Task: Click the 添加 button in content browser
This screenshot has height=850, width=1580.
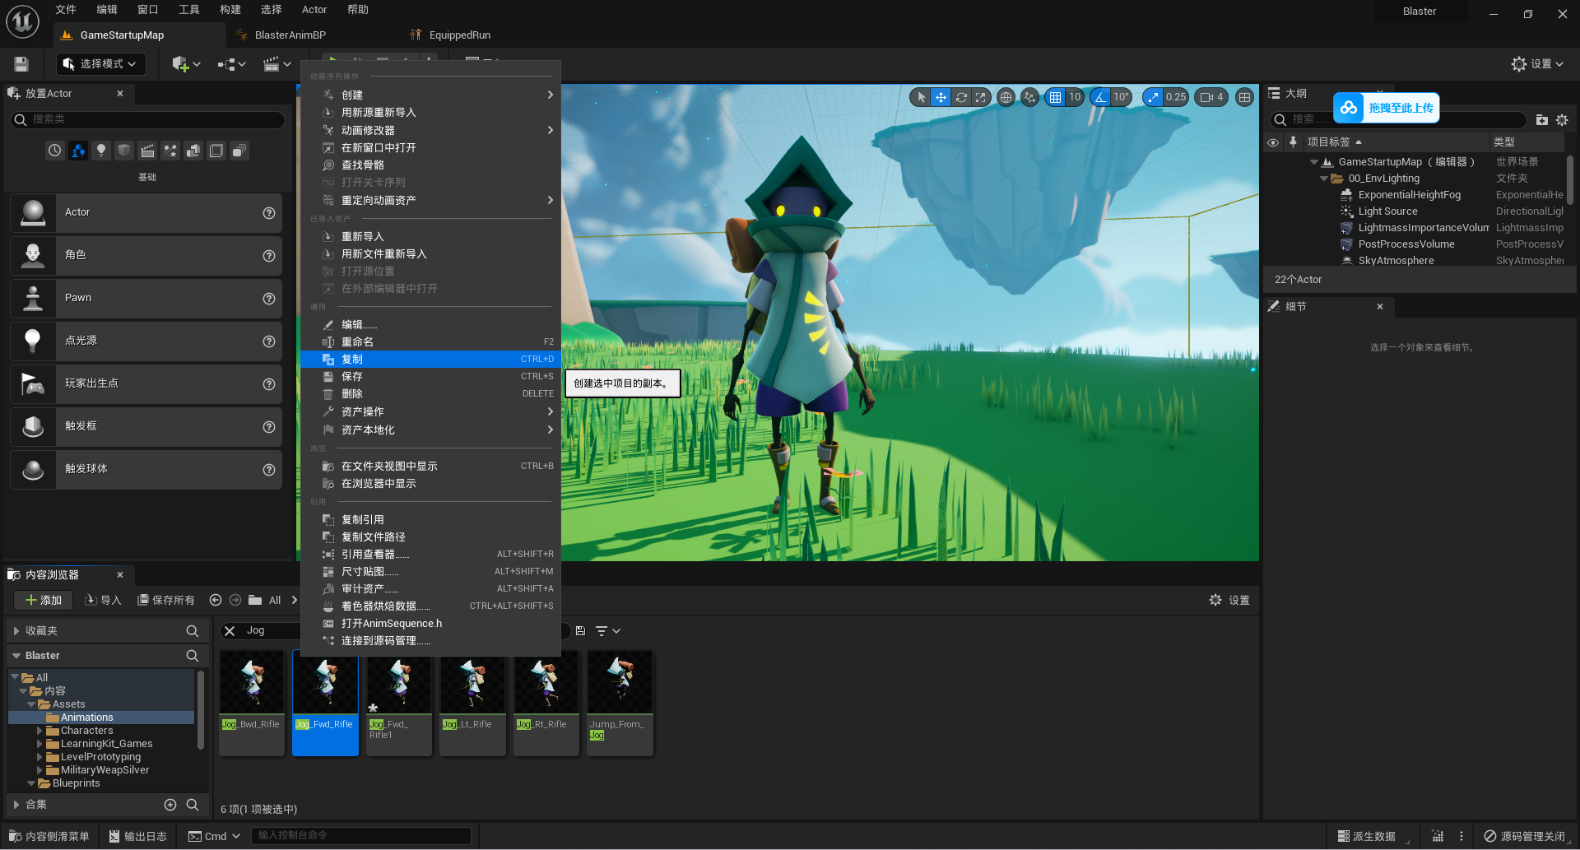Action: tap(43, 600)
